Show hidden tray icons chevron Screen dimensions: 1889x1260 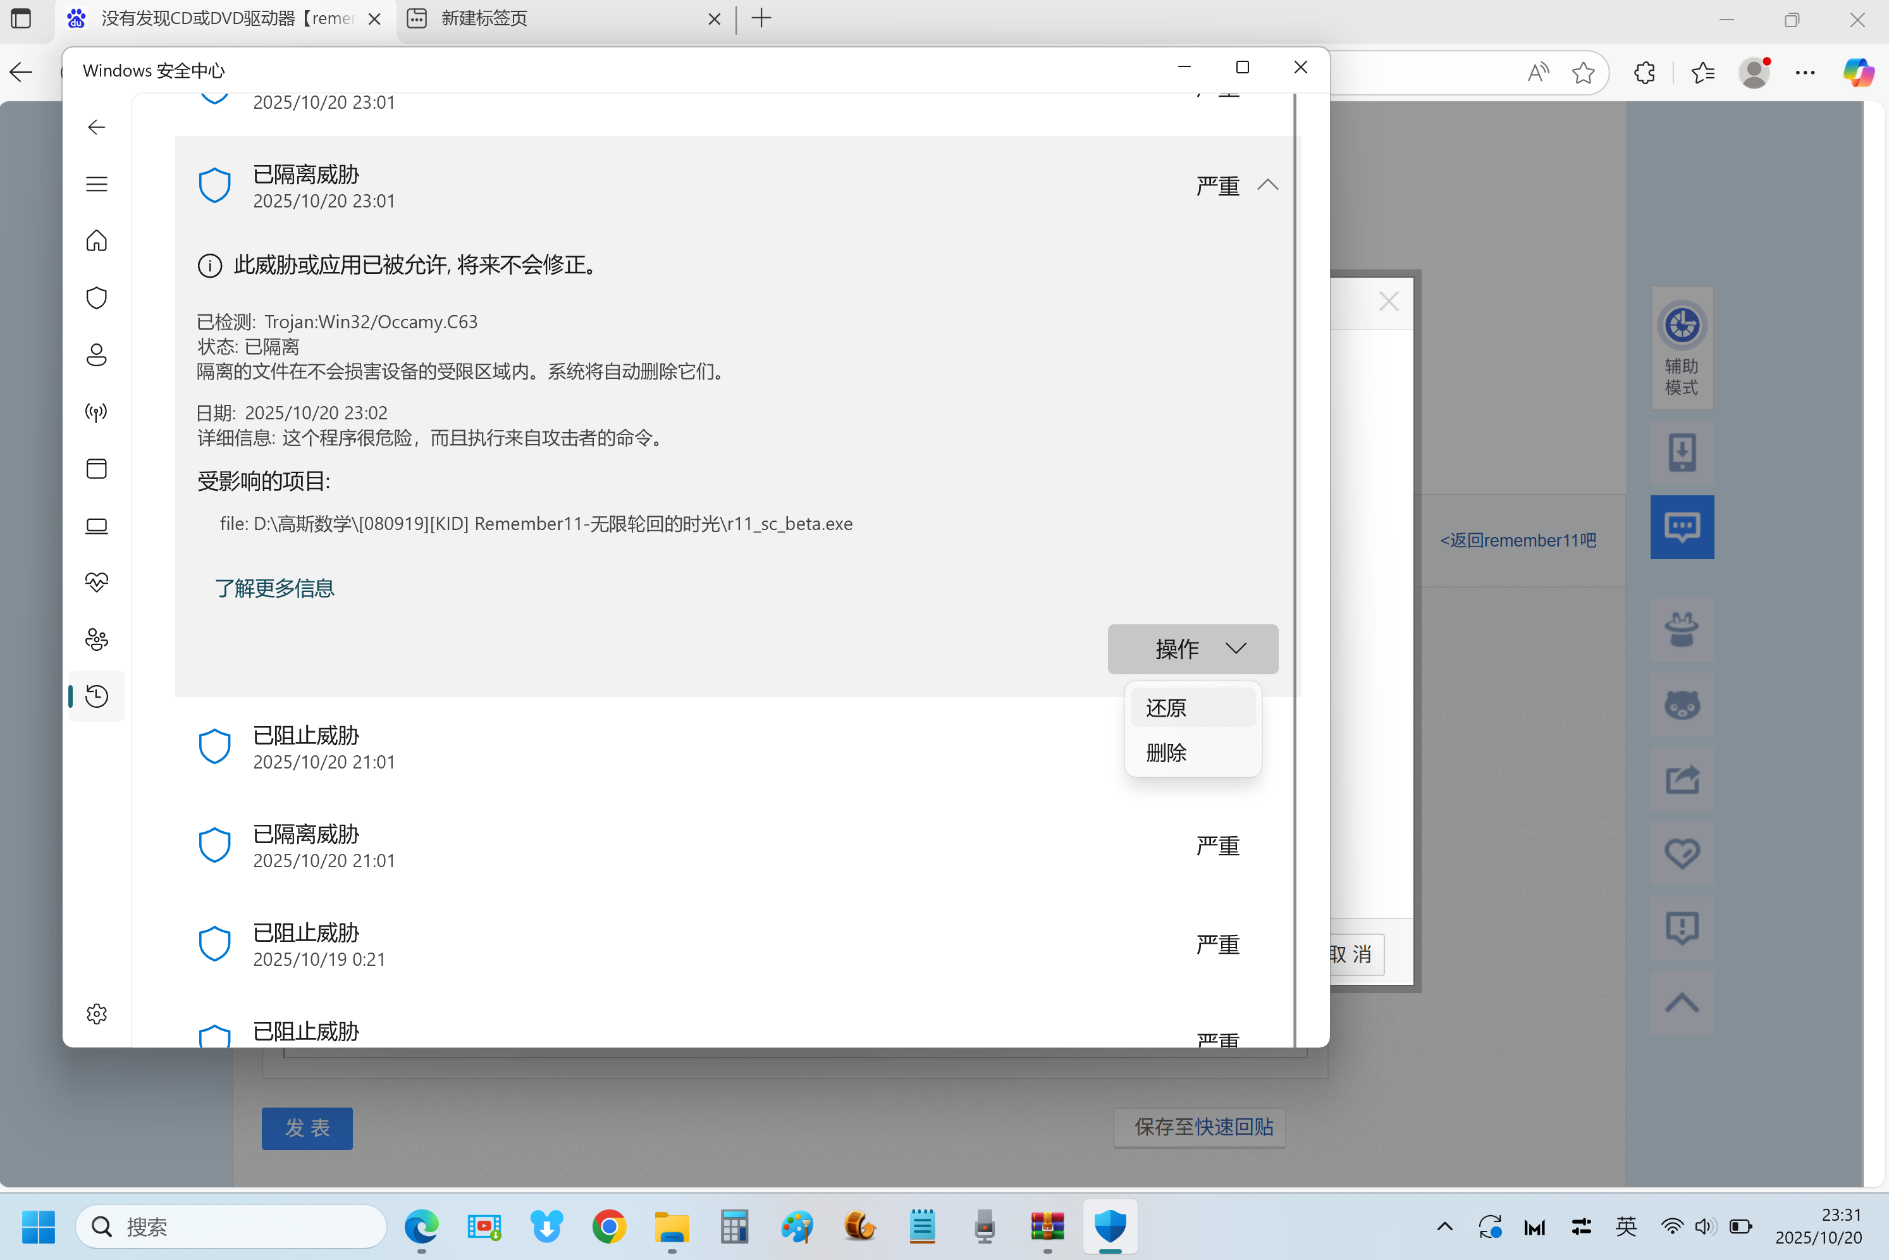tap(1444, 1226)
